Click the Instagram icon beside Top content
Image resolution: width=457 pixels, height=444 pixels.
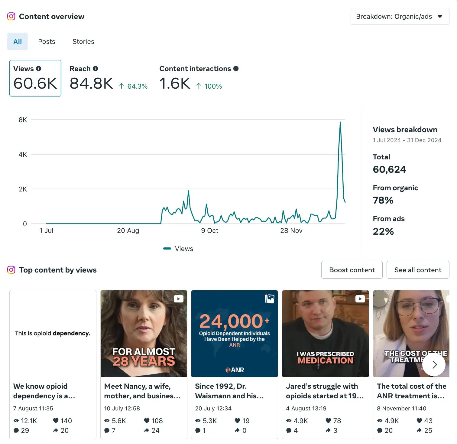(11, 270)
